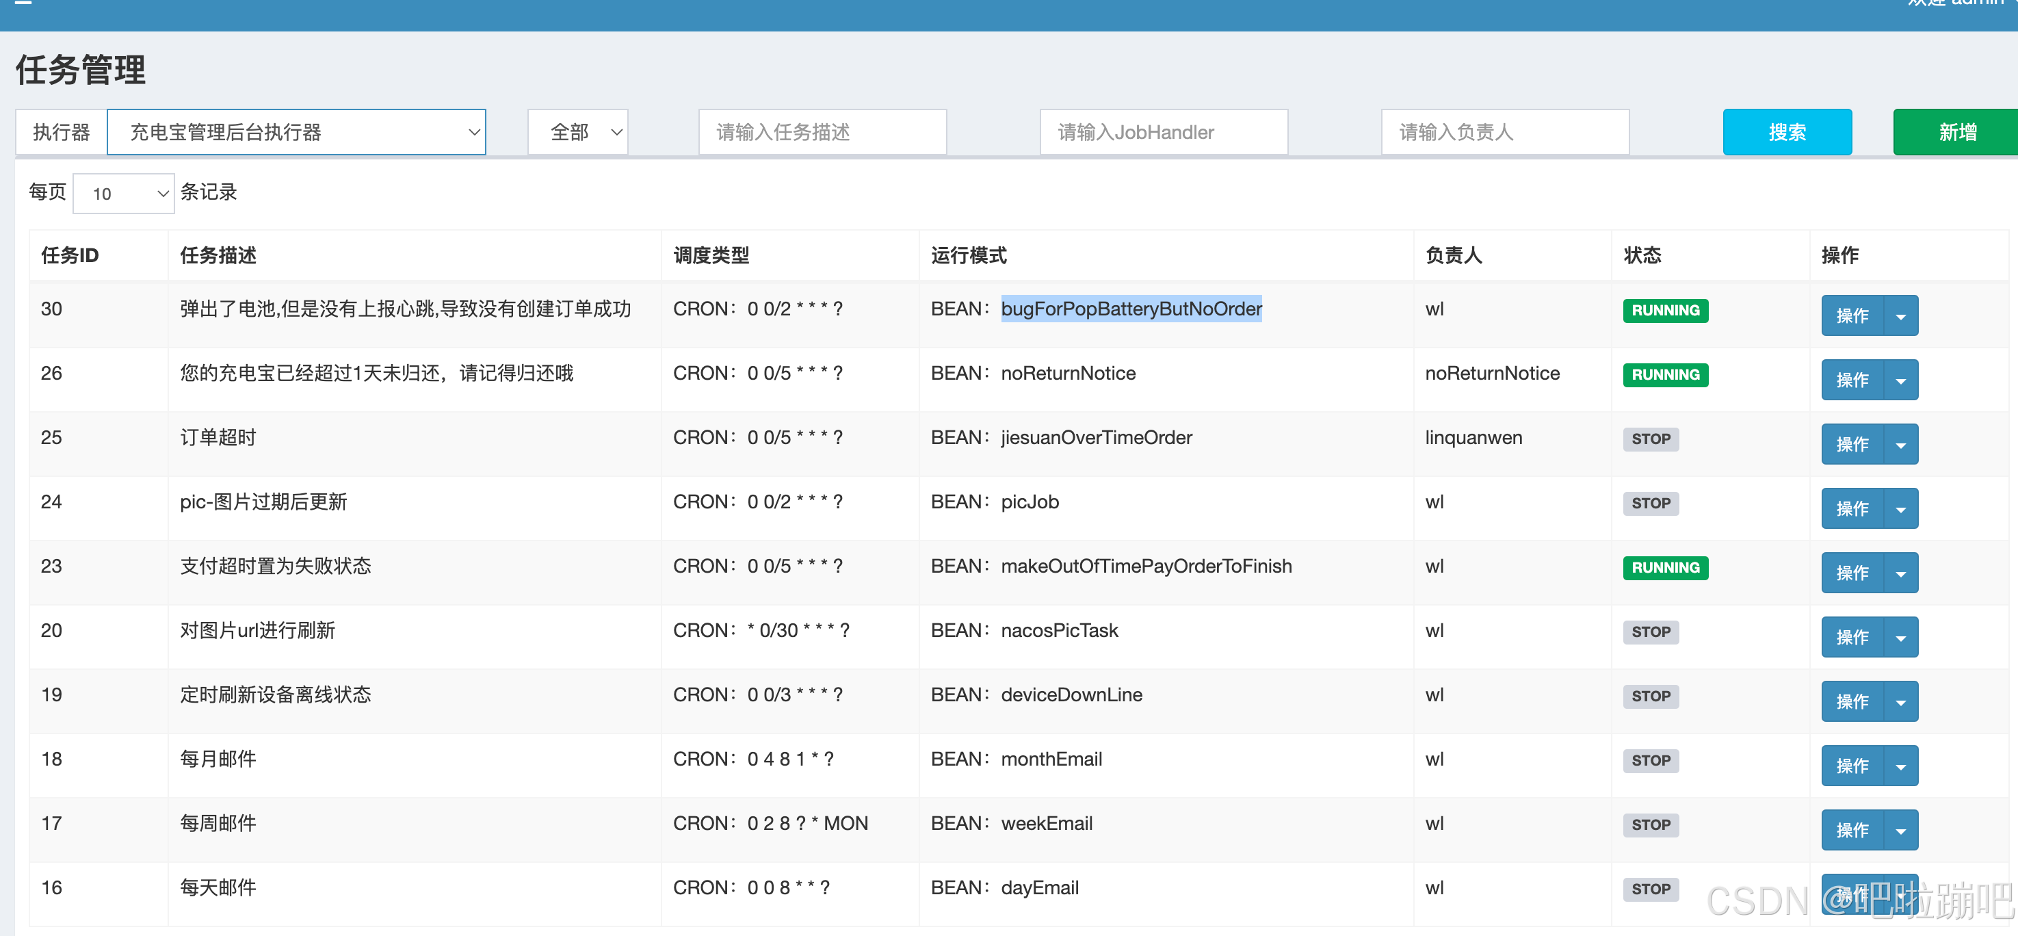Open caret menu for jiesuanOverTimeOrder row
2018x936 pixels.
point(1900,445)
